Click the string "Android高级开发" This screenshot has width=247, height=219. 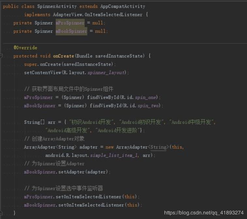[68, 130]
